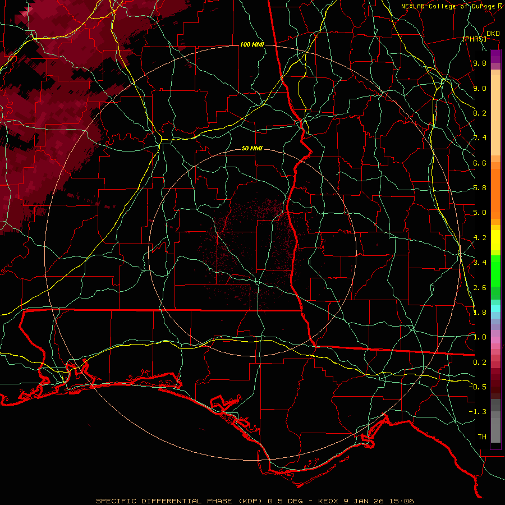Click the 7.4 scale value

pos(480,138)
